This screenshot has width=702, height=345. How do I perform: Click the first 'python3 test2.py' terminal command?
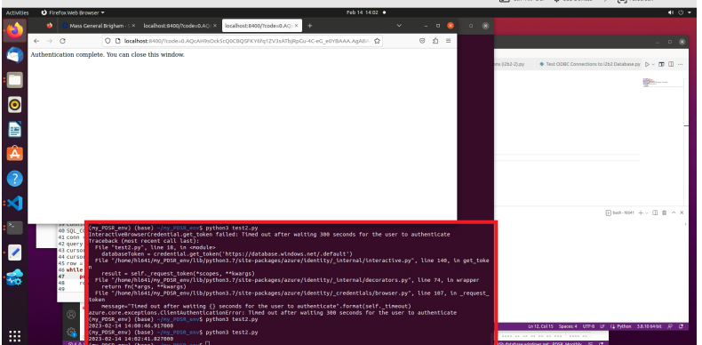(231, 228)
